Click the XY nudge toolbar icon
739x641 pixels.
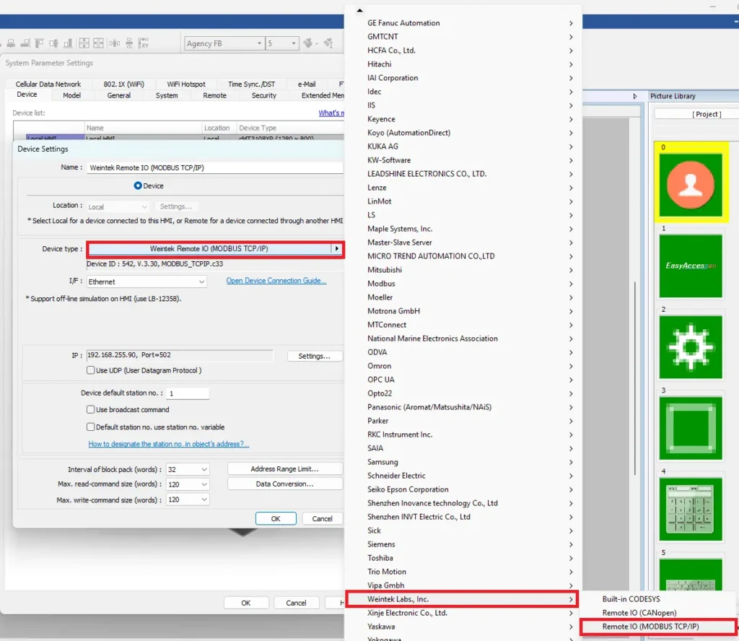(144, 43)
